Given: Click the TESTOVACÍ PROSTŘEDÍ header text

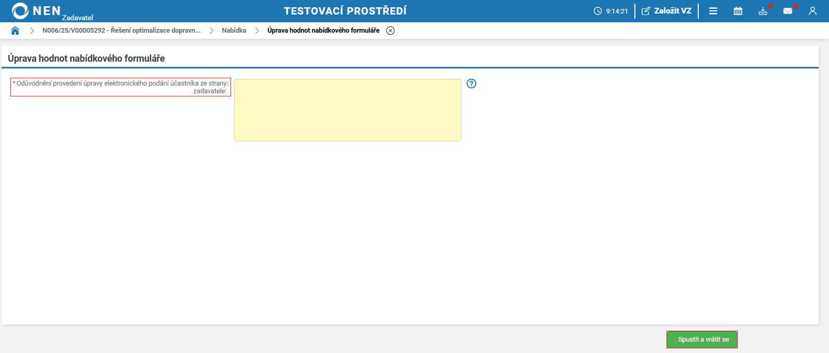Looking at the screenshot, I should coord(345,11).
